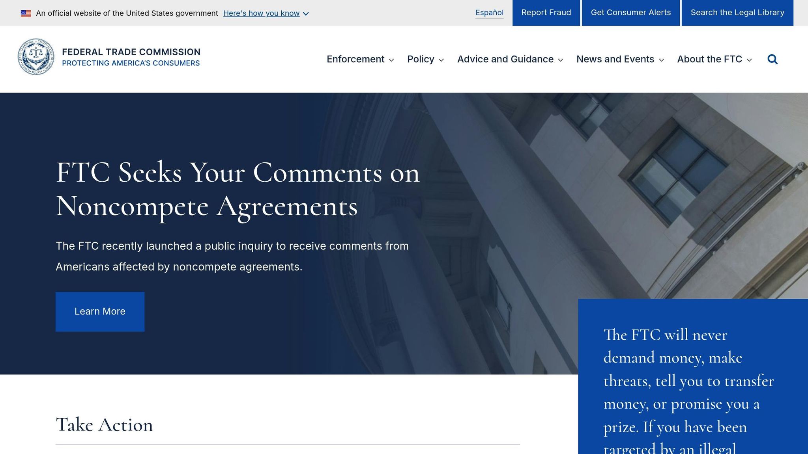
Task: Click the Learn More button about noncompetes
Action: 100,311
